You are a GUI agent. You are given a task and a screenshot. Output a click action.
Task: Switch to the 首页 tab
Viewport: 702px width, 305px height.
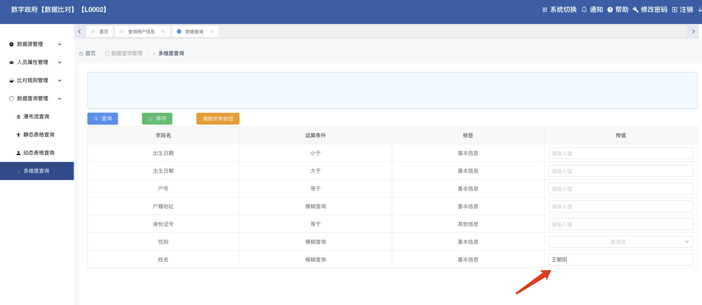point(100,31)
